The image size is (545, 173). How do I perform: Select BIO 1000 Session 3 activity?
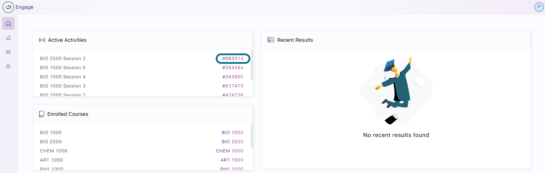[x=63, y=86]
